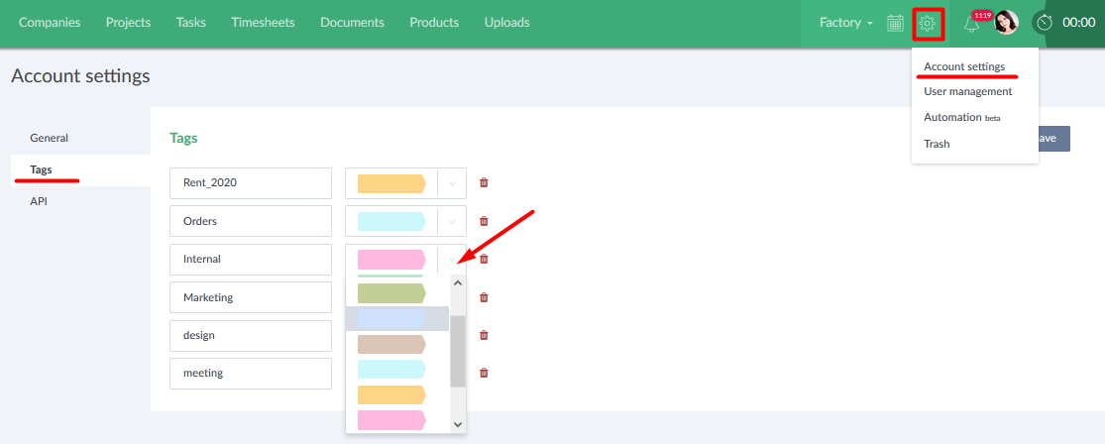Click the user avatar picture
The width and height of the screenshot is (1105, 444).
tap(1006, 23)
